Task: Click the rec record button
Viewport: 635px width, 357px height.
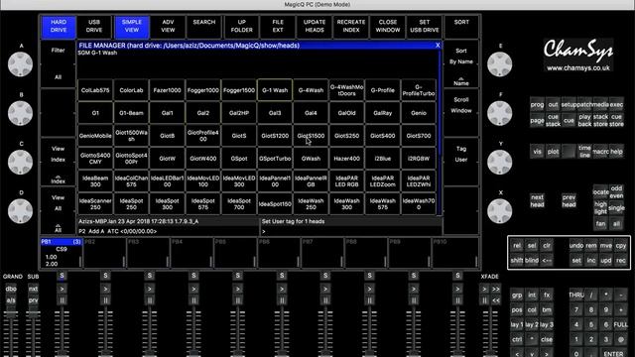Action: pyautogui.click(x=621, y=261)
